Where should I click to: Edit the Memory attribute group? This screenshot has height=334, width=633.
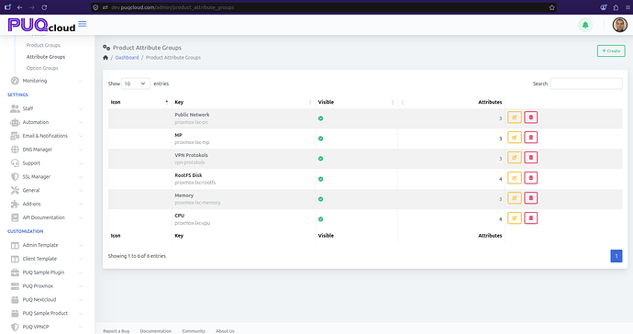515,198
